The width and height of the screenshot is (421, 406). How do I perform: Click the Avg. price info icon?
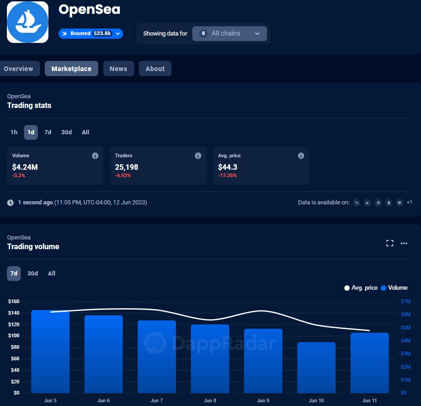point(301,155)
